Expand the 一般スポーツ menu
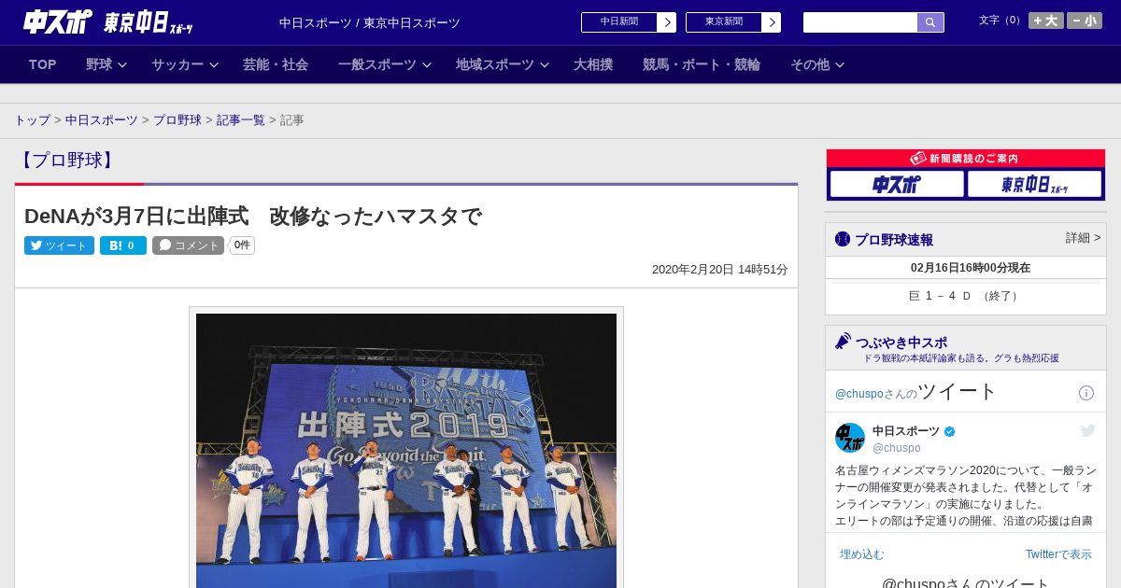Viewport: 1121px width, 588px height. pos(385,64)
